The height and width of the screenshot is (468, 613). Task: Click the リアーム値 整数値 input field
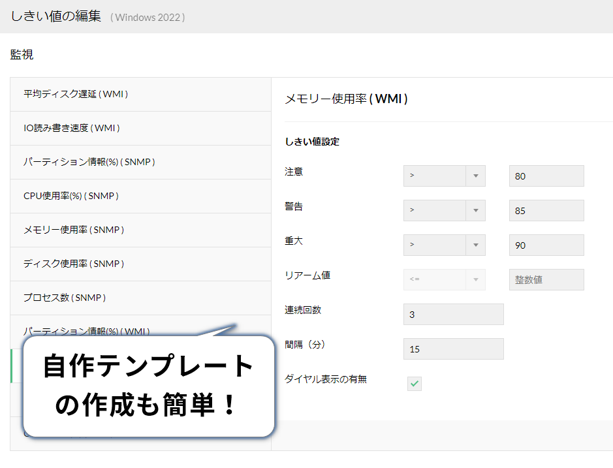point(546,279)
